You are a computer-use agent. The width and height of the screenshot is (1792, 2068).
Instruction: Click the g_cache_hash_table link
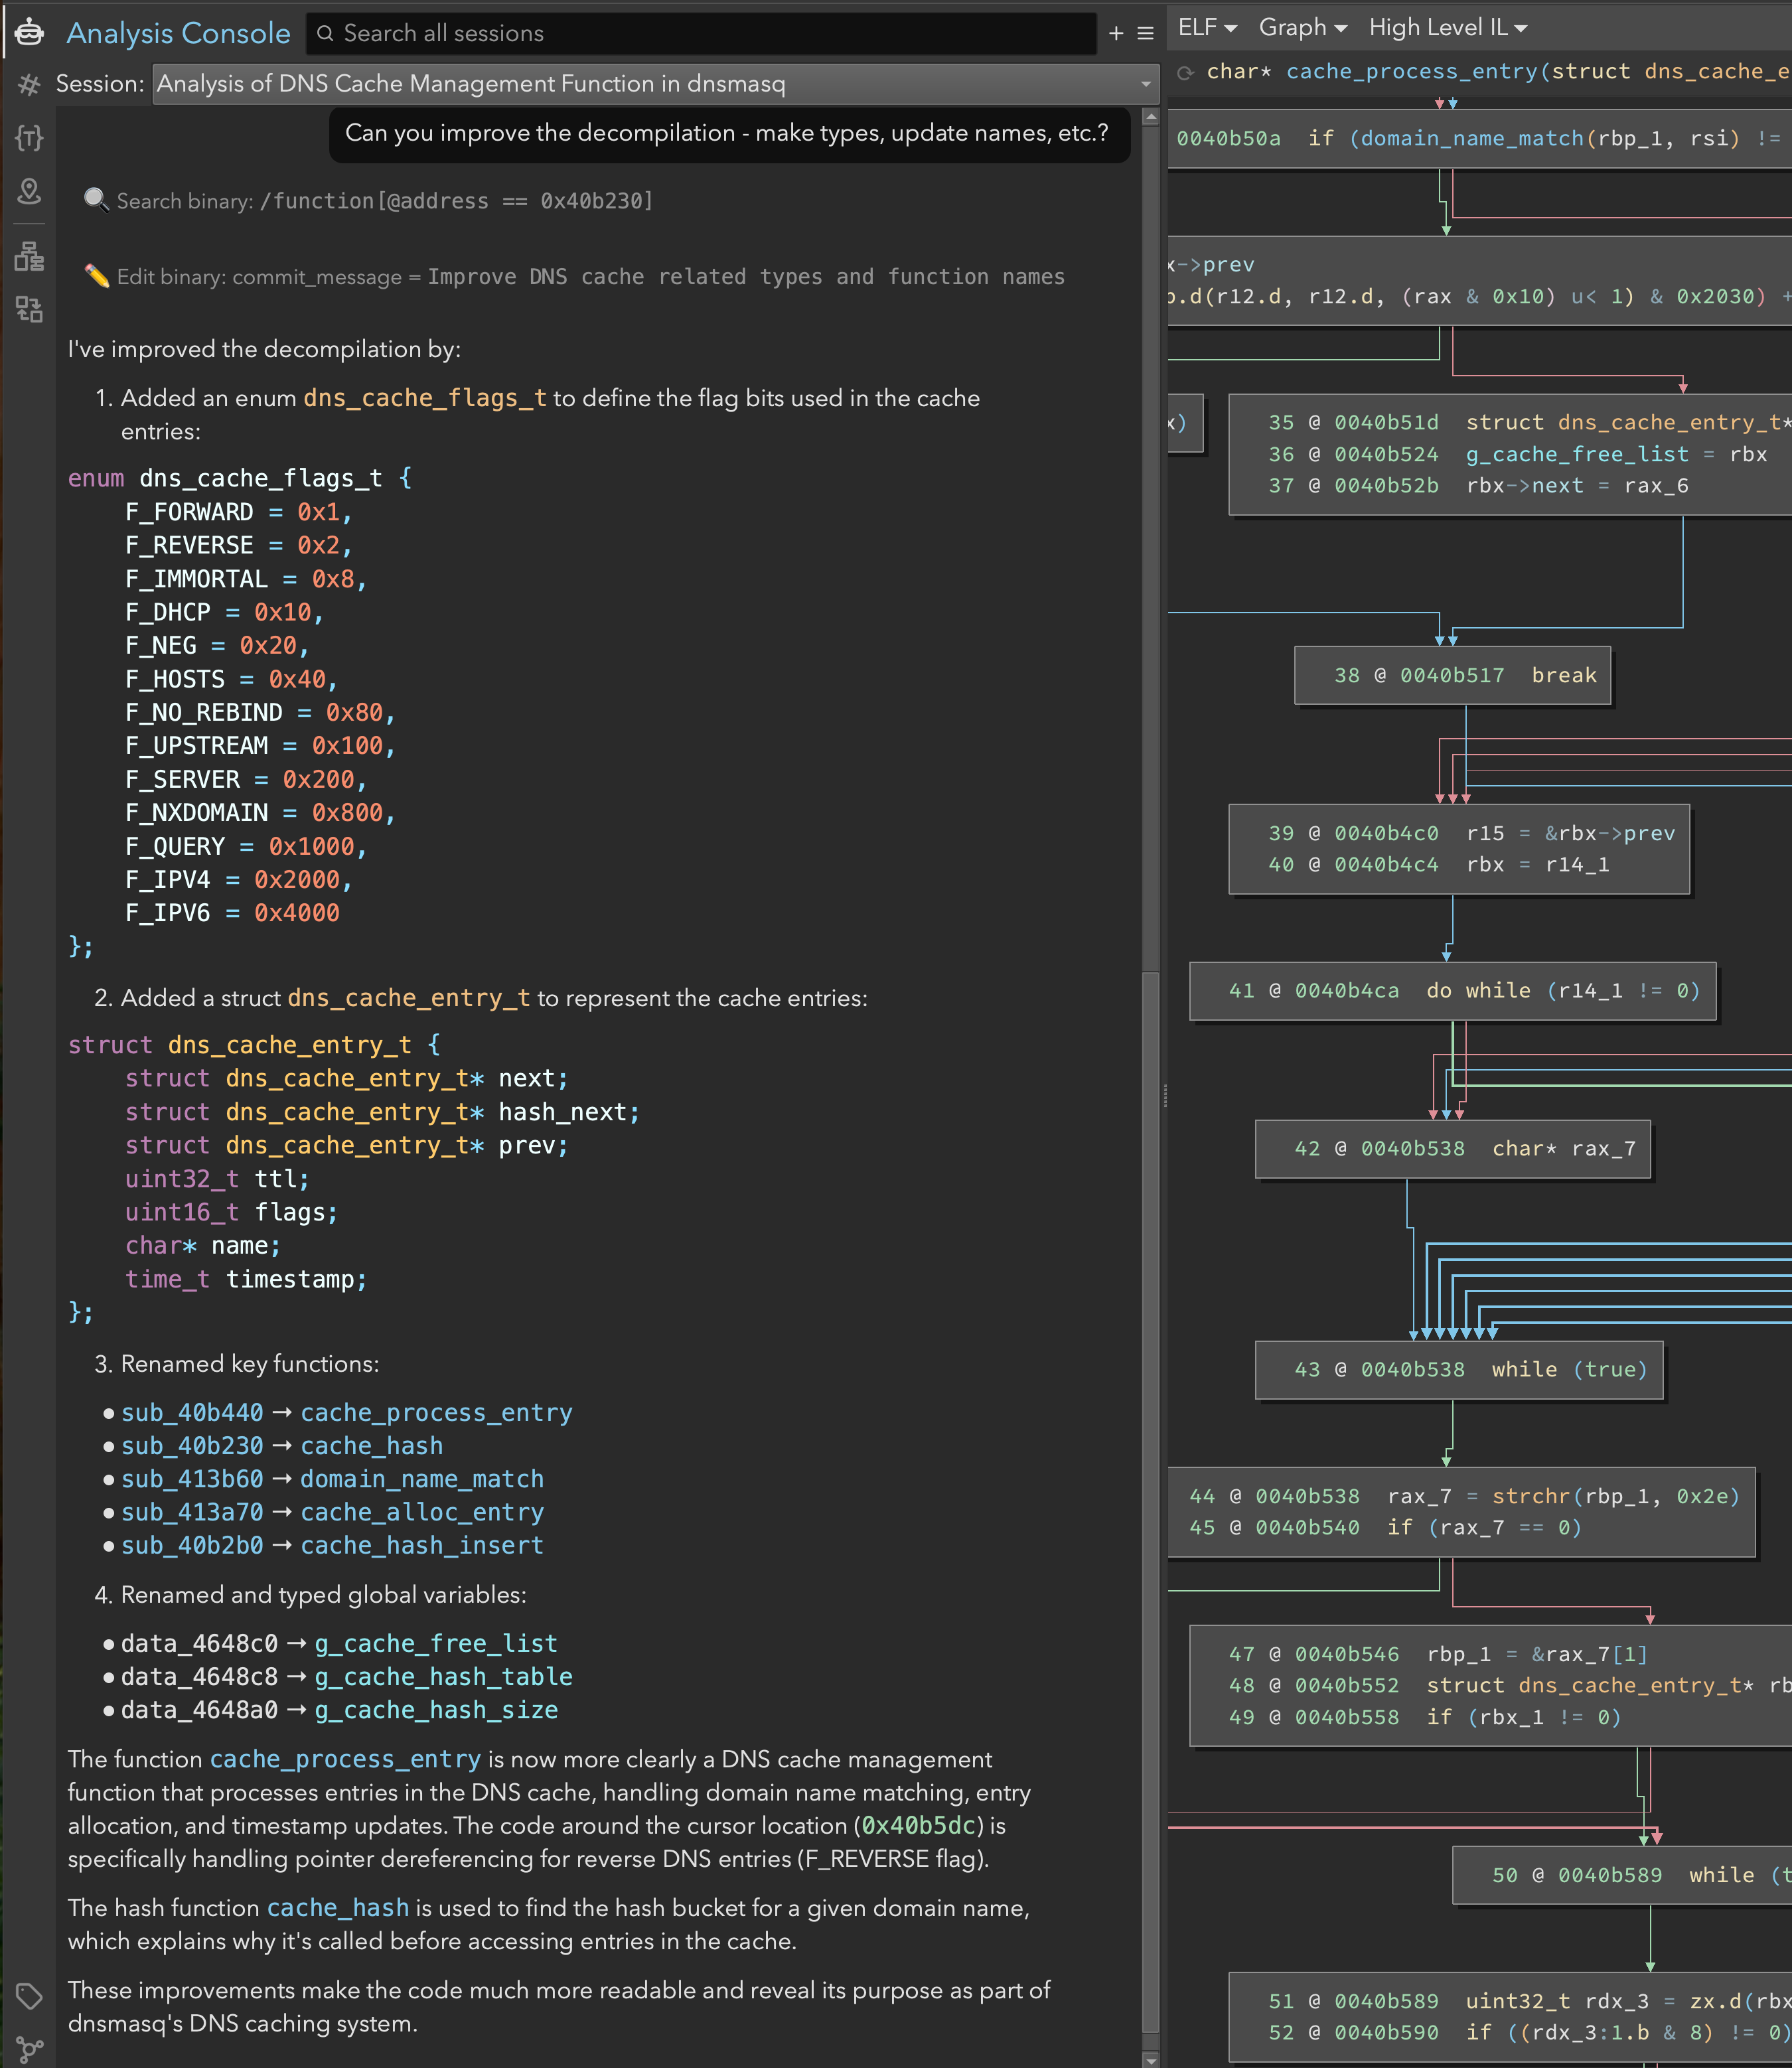pos(444,1676)
